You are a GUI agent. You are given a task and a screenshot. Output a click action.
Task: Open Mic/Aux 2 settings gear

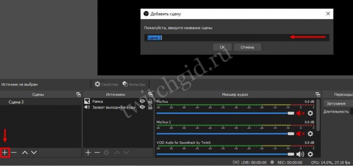[x=310, y=134]
